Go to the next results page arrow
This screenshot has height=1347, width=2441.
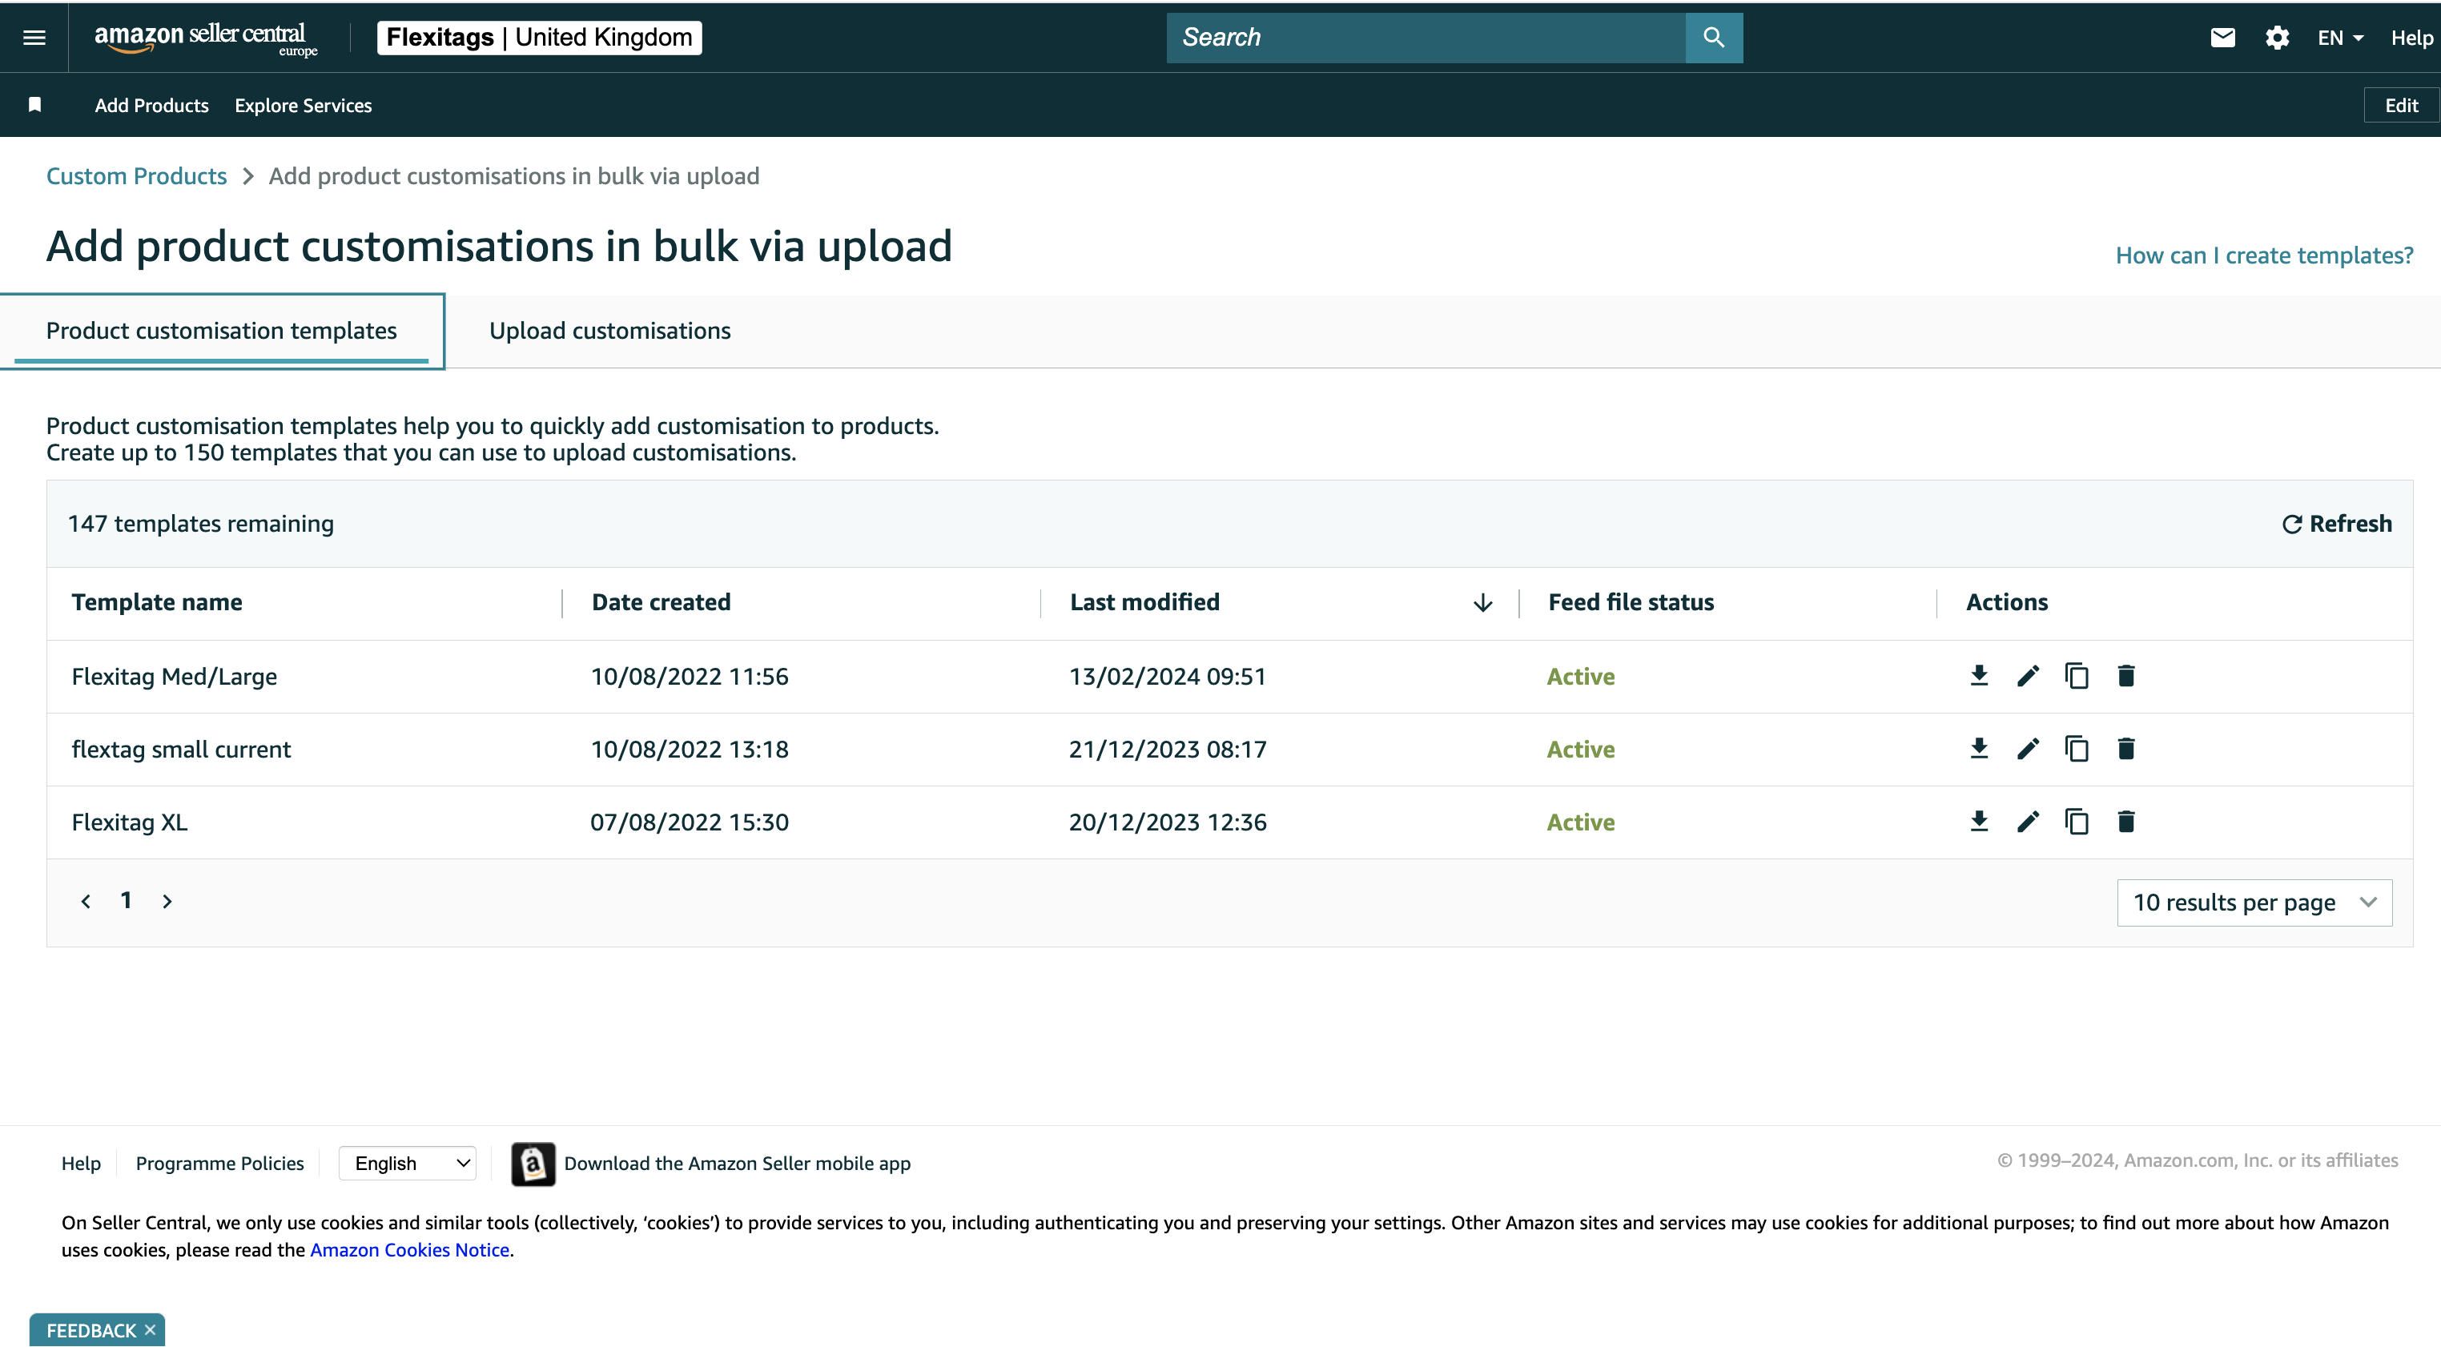pos(167,901)
